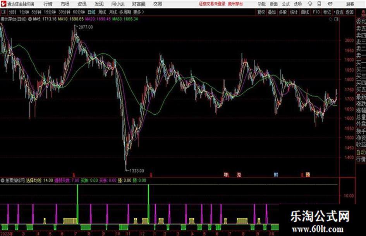Click the 1400 price scale label
The height and width of the screenshot is (236, 366).
(x=349, y=157)
